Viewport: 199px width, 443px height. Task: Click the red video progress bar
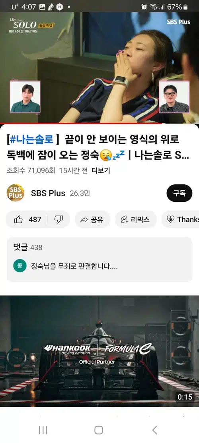[99, 124]
